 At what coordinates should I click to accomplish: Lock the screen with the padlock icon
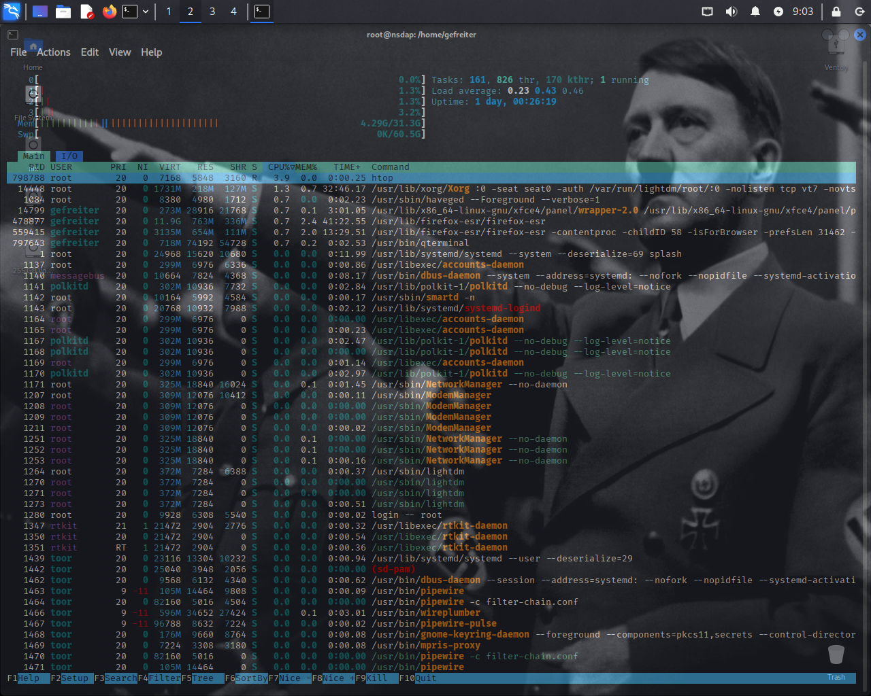(836, 12)
